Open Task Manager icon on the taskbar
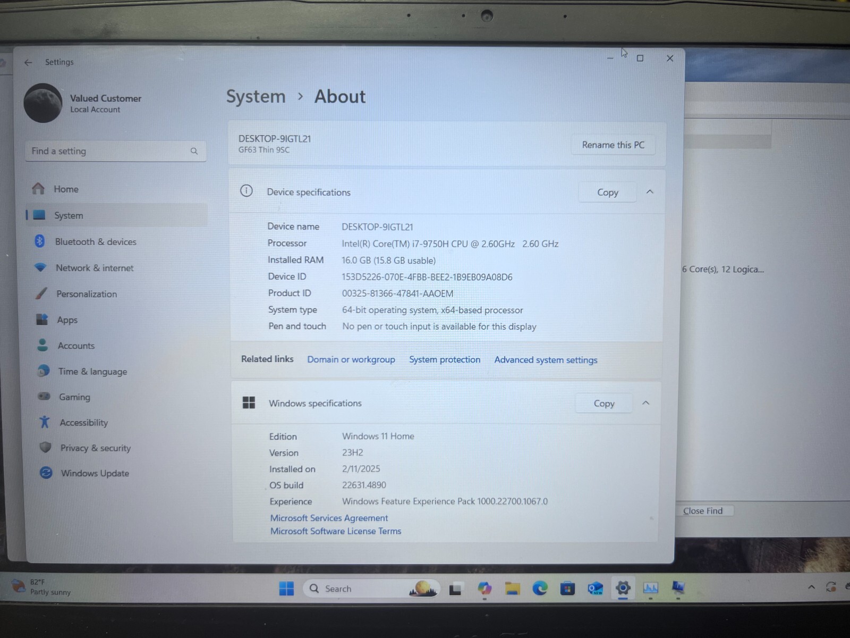 650,587
